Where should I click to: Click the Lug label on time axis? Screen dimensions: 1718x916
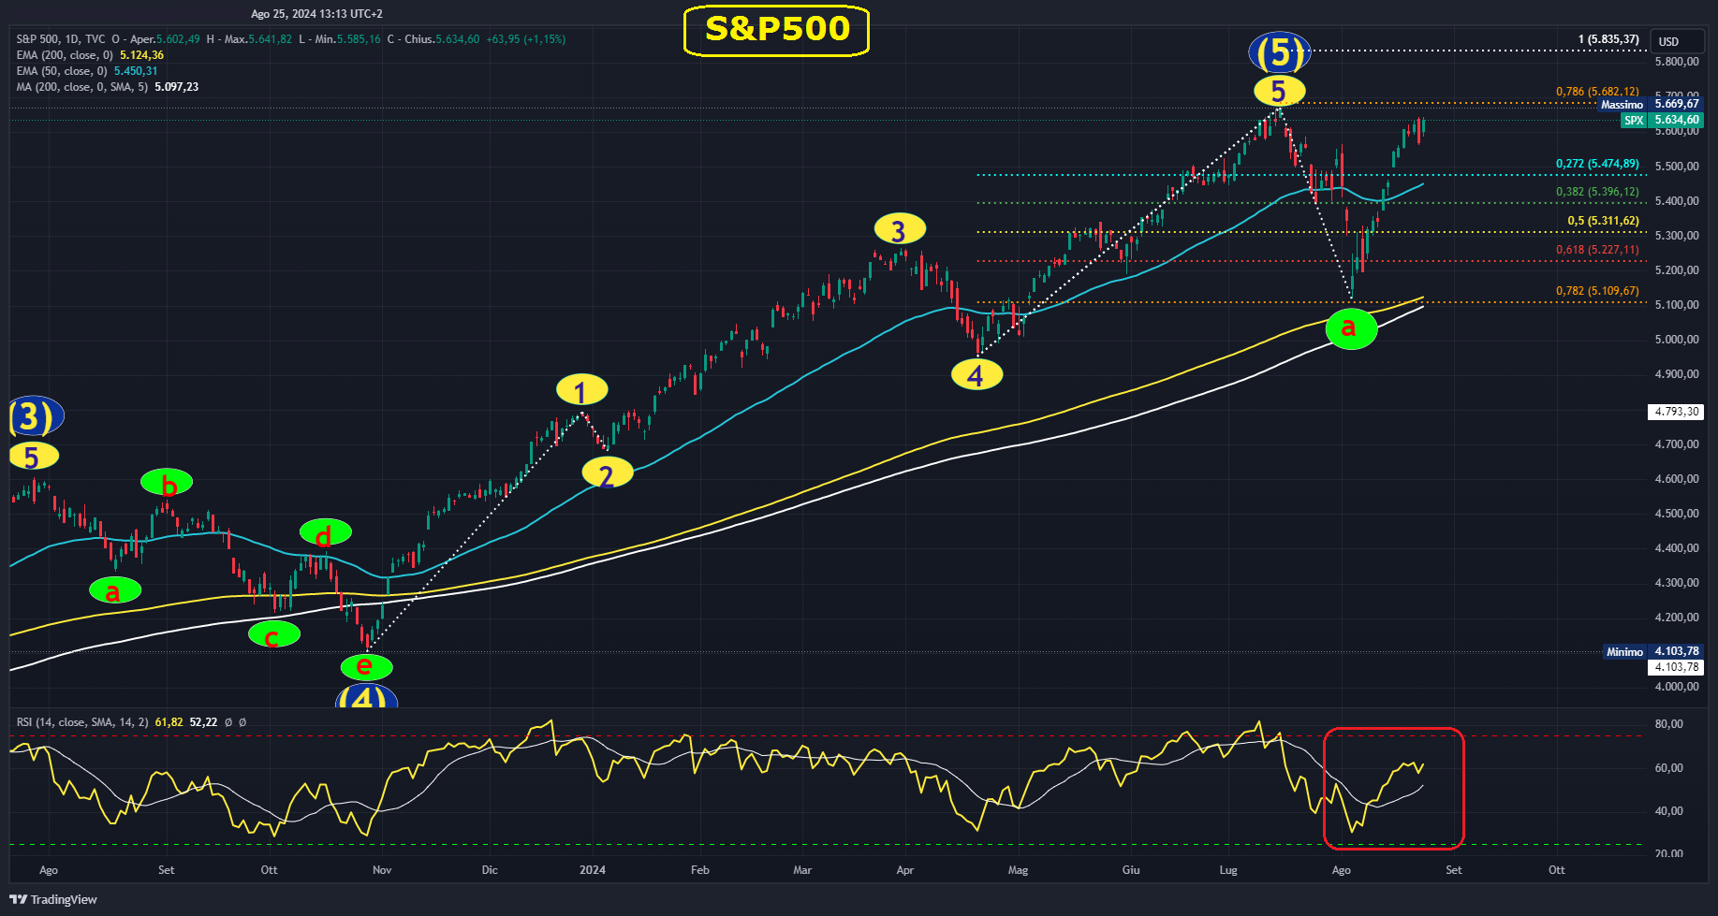tap(1228, 870)
